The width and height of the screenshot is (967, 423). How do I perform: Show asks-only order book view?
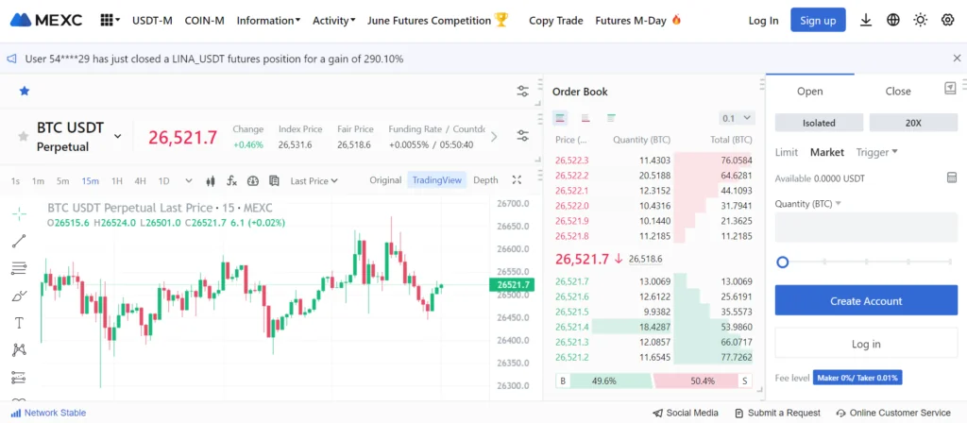point(585,118)
